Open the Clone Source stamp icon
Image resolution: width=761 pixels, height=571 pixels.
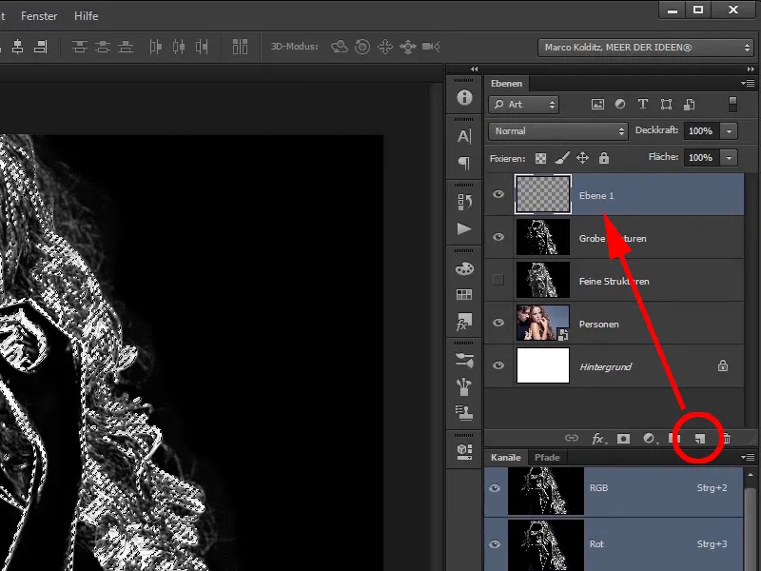(464, 413)
